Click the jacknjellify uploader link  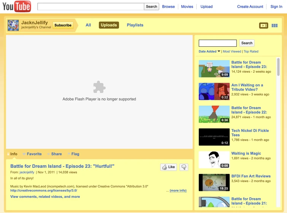pyautogui.click(x=27, y=172)
